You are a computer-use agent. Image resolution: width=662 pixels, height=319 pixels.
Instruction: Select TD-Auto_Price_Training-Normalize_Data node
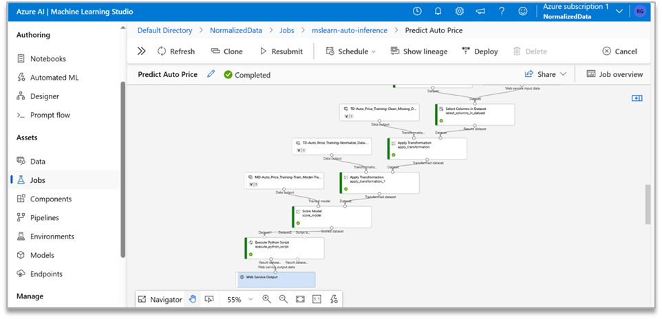tap(332, 146)
